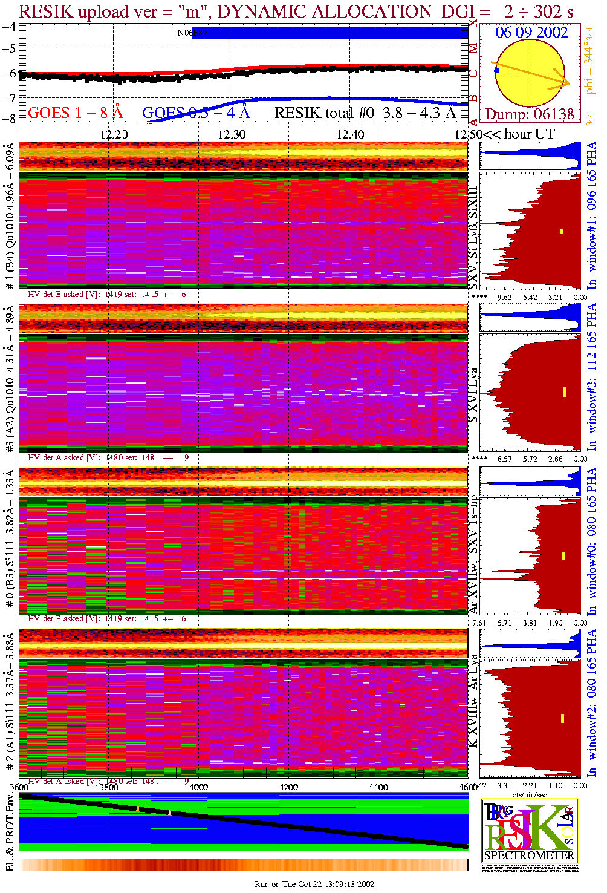
Task: Select the yellow solar disk diagram
Action: point(529,74)
